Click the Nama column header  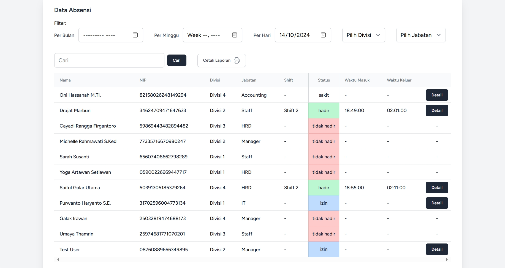coord(65,80)
